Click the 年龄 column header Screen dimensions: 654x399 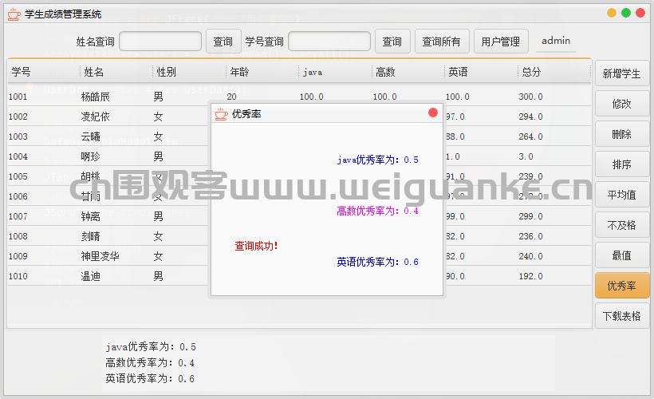pyautogui.click(x=262, y=72)
